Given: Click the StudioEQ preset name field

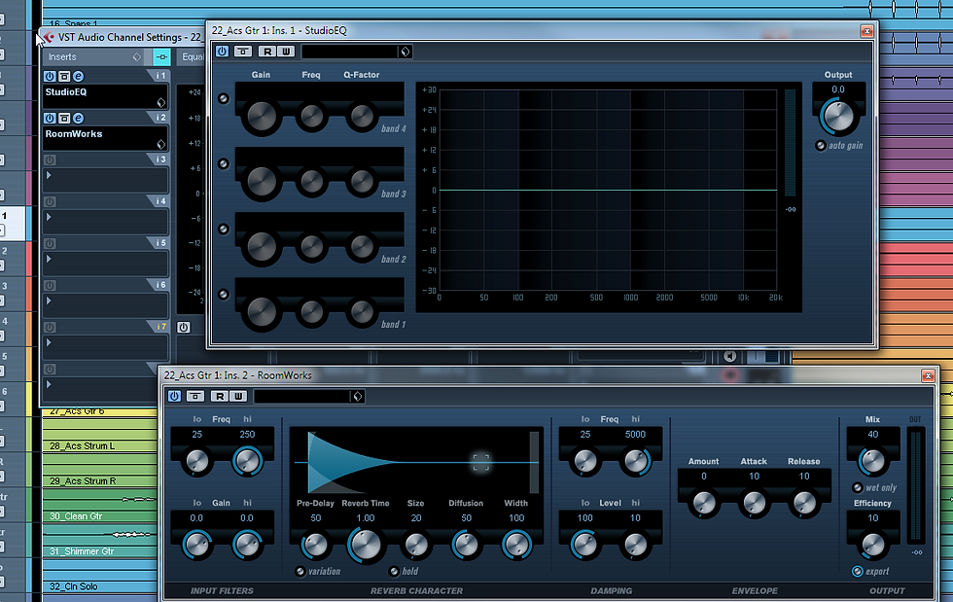Looking at the screenshot, I should [350, 52].
